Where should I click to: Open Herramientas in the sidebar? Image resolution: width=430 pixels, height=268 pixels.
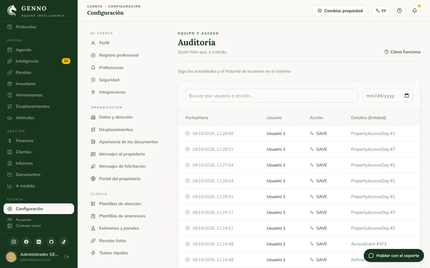coord(39,95)
